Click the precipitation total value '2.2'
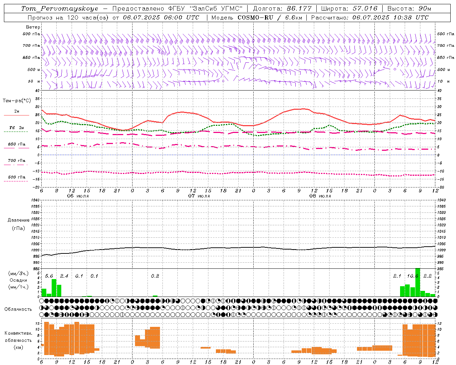Screen dimensions: 456x365 [427, 276]
